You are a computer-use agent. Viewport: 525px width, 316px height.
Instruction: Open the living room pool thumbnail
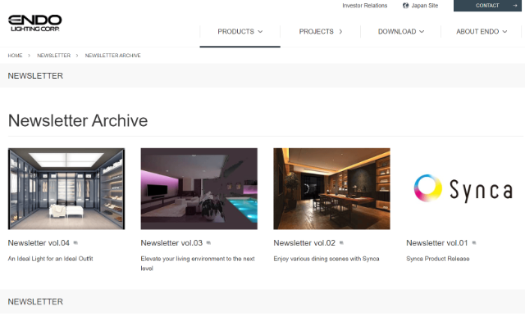199,189
